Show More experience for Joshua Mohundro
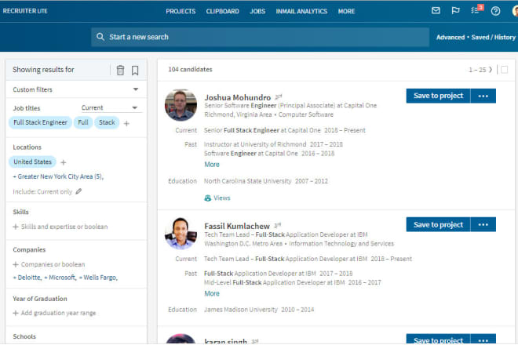Screen dimensions: 518x345 (x=212, y=165)
